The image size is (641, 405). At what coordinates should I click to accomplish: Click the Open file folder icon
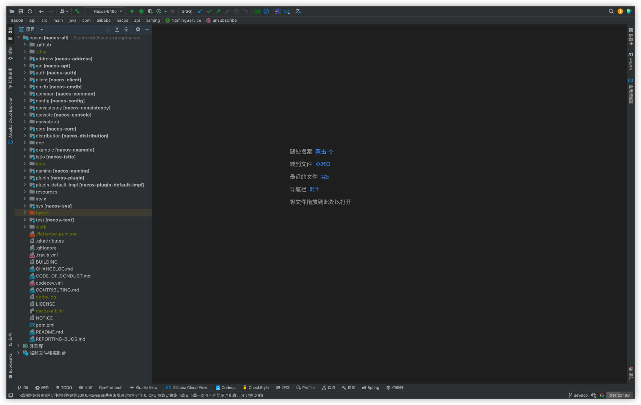pos(12,11)
